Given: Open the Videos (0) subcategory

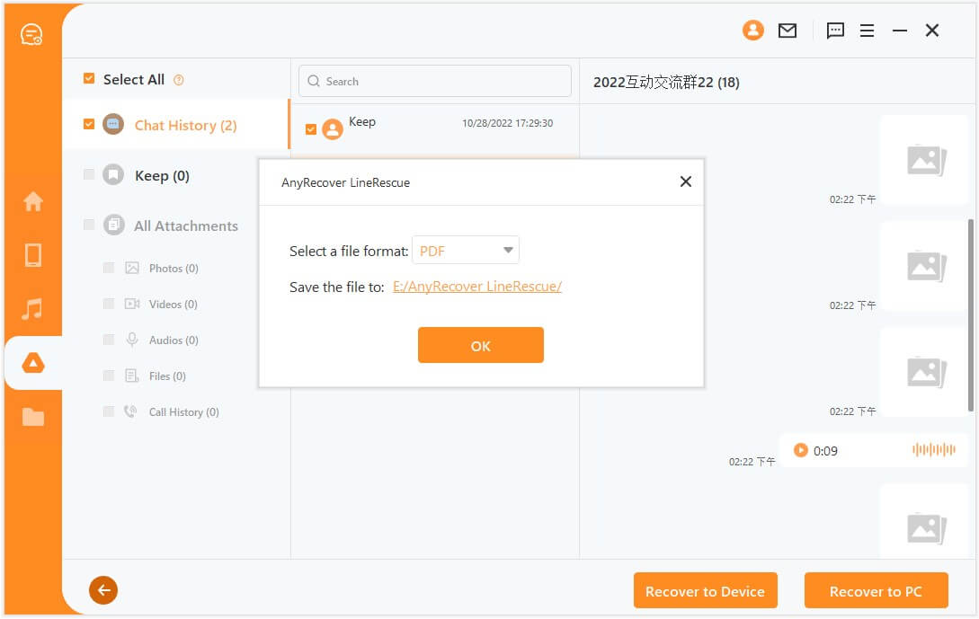Looking at the screenshot, I should 173,305.
